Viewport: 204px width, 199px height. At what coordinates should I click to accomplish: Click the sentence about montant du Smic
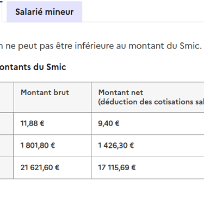pyautogui.click(x=101, y=46)
